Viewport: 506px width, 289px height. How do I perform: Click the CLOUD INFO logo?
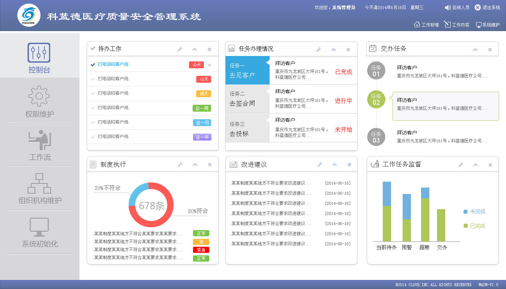29,15
